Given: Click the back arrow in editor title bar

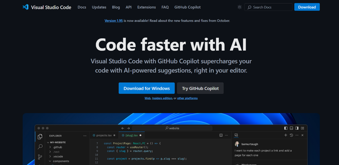Looking at the screenshot, I should coord(123,128).
